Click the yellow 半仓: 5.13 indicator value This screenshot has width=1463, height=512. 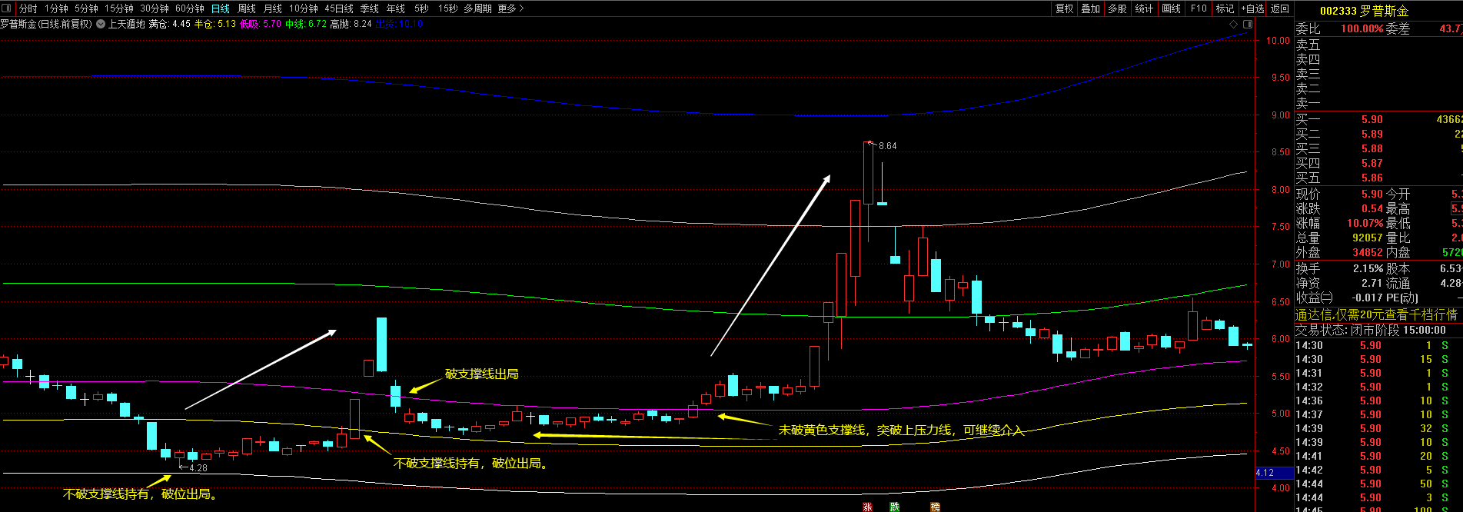(215, 25)
